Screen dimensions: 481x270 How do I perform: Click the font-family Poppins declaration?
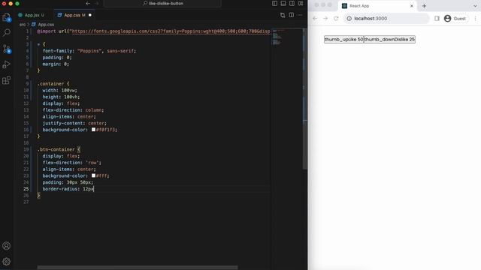tap(89, 51)
